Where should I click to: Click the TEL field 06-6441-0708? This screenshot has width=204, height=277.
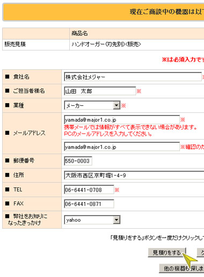89,189
